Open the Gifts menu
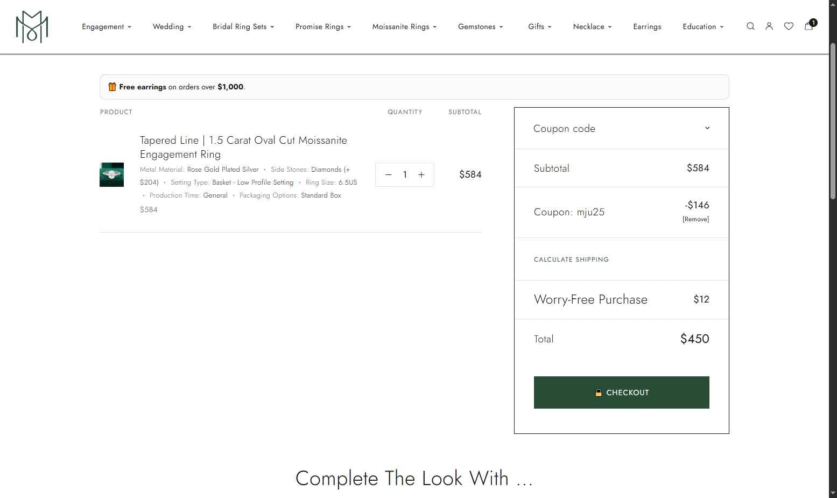837x498 pixels. 539,26
